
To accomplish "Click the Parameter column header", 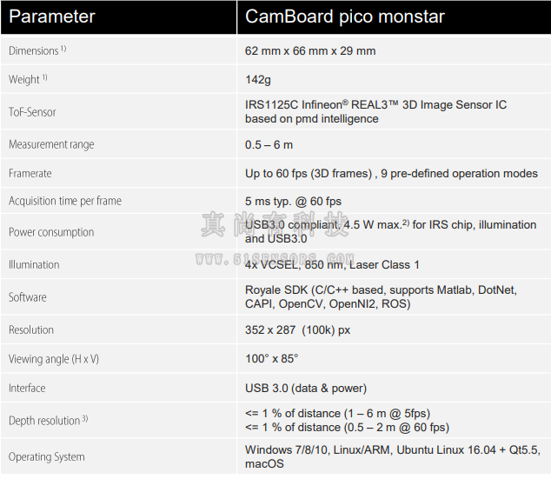I will coord(52,17).
